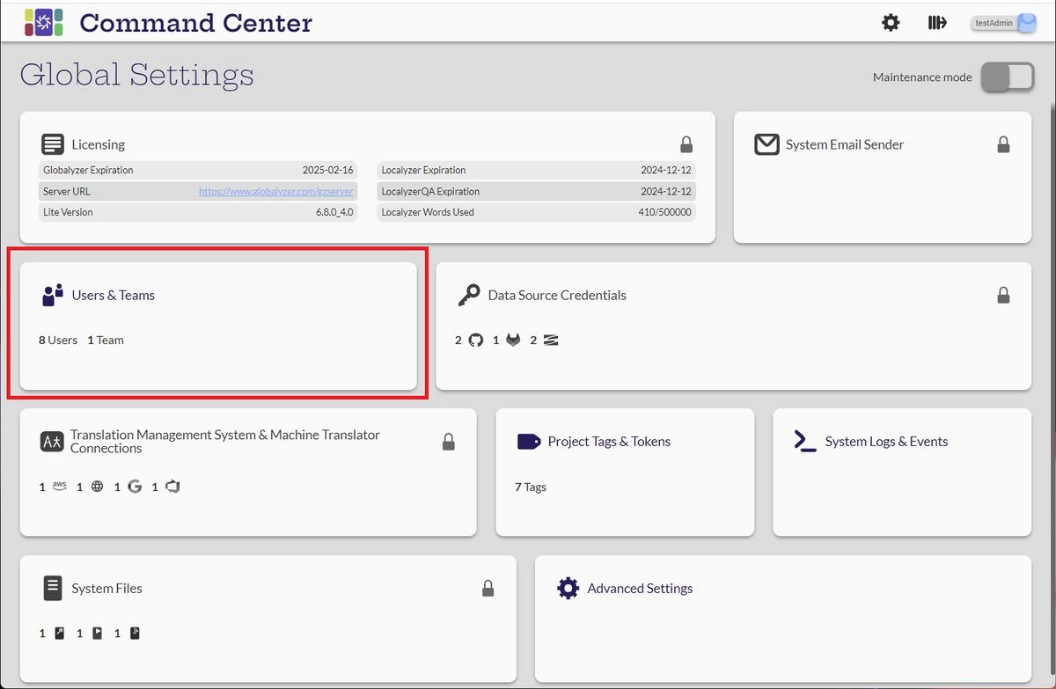1056x689 pixels.
Task: Click the AWS icon in Translation connections
Action: (x=60, y=486)
